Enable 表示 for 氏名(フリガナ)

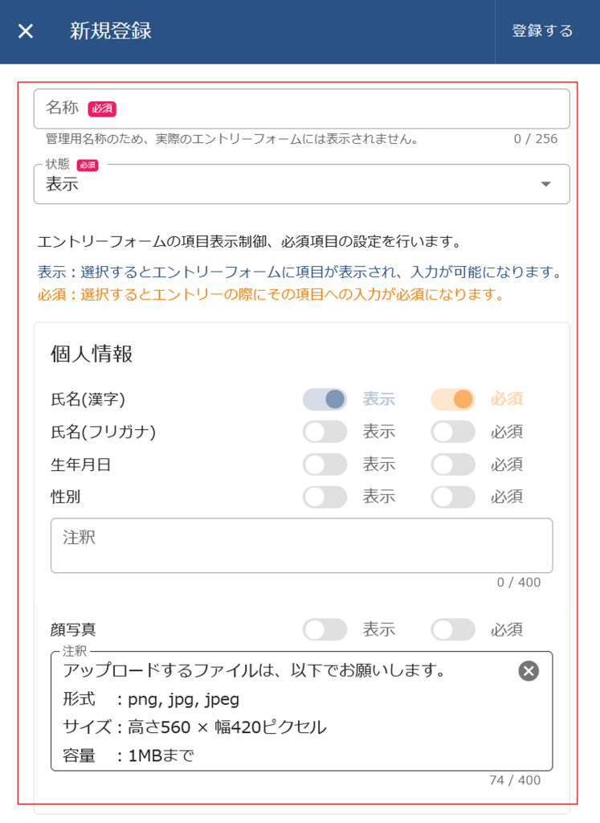(x=325, y=432)
